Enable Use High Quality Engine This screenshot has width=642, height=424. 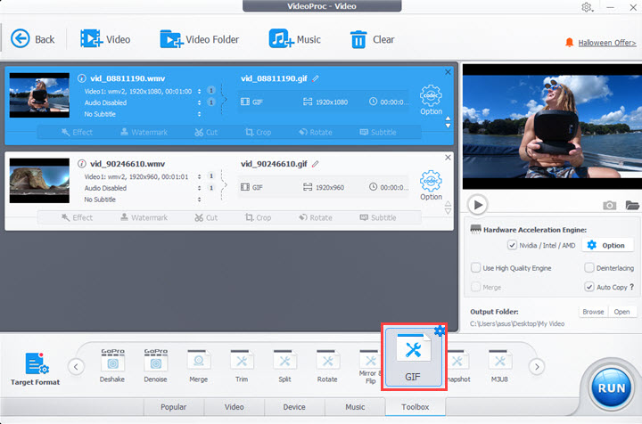(475, 268)
